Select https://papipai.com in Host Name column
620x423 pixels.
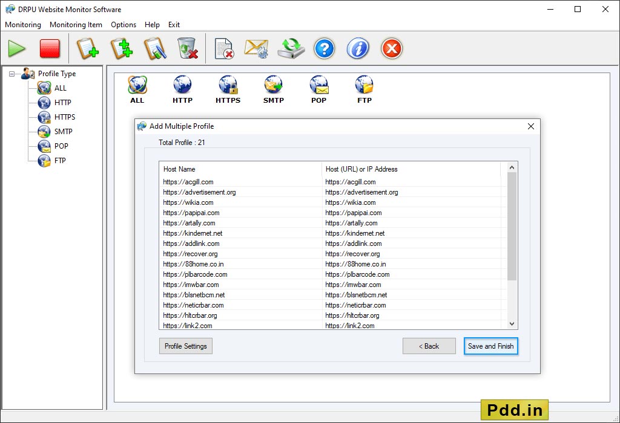tap(191, 213)
